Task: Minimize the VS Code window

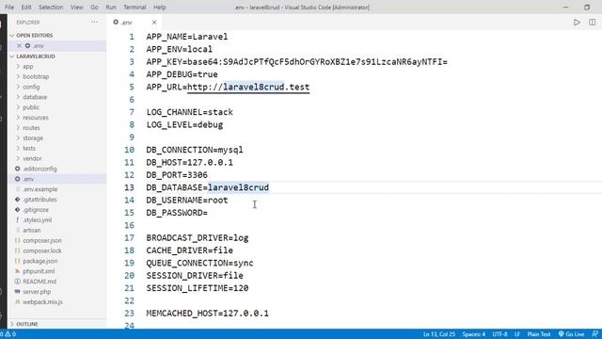Action: tap(565, 8)
